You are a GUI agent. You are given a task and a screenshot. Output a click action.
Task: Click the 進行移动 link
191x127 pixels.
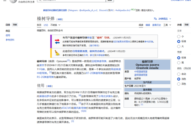pos(94,46)
